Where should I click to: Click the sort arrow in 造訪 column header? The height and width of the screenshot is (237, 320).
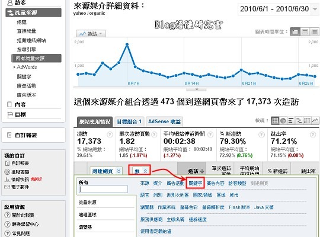point(202,171)
